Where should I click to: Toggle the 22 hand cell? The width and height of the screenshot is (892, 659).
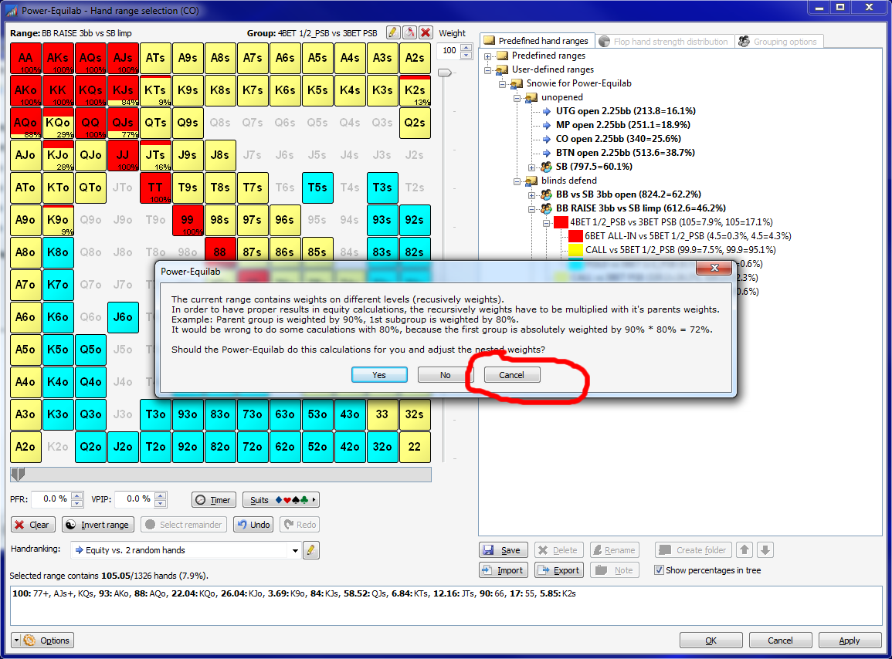tap(415, 447)
